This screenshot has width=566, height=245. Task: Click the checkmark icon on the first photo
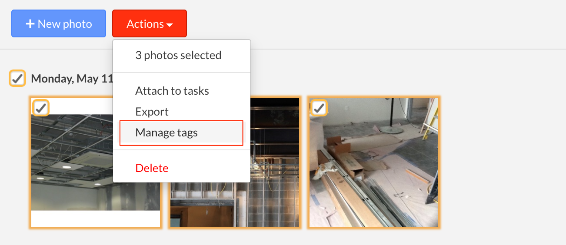tap(41, 108)
